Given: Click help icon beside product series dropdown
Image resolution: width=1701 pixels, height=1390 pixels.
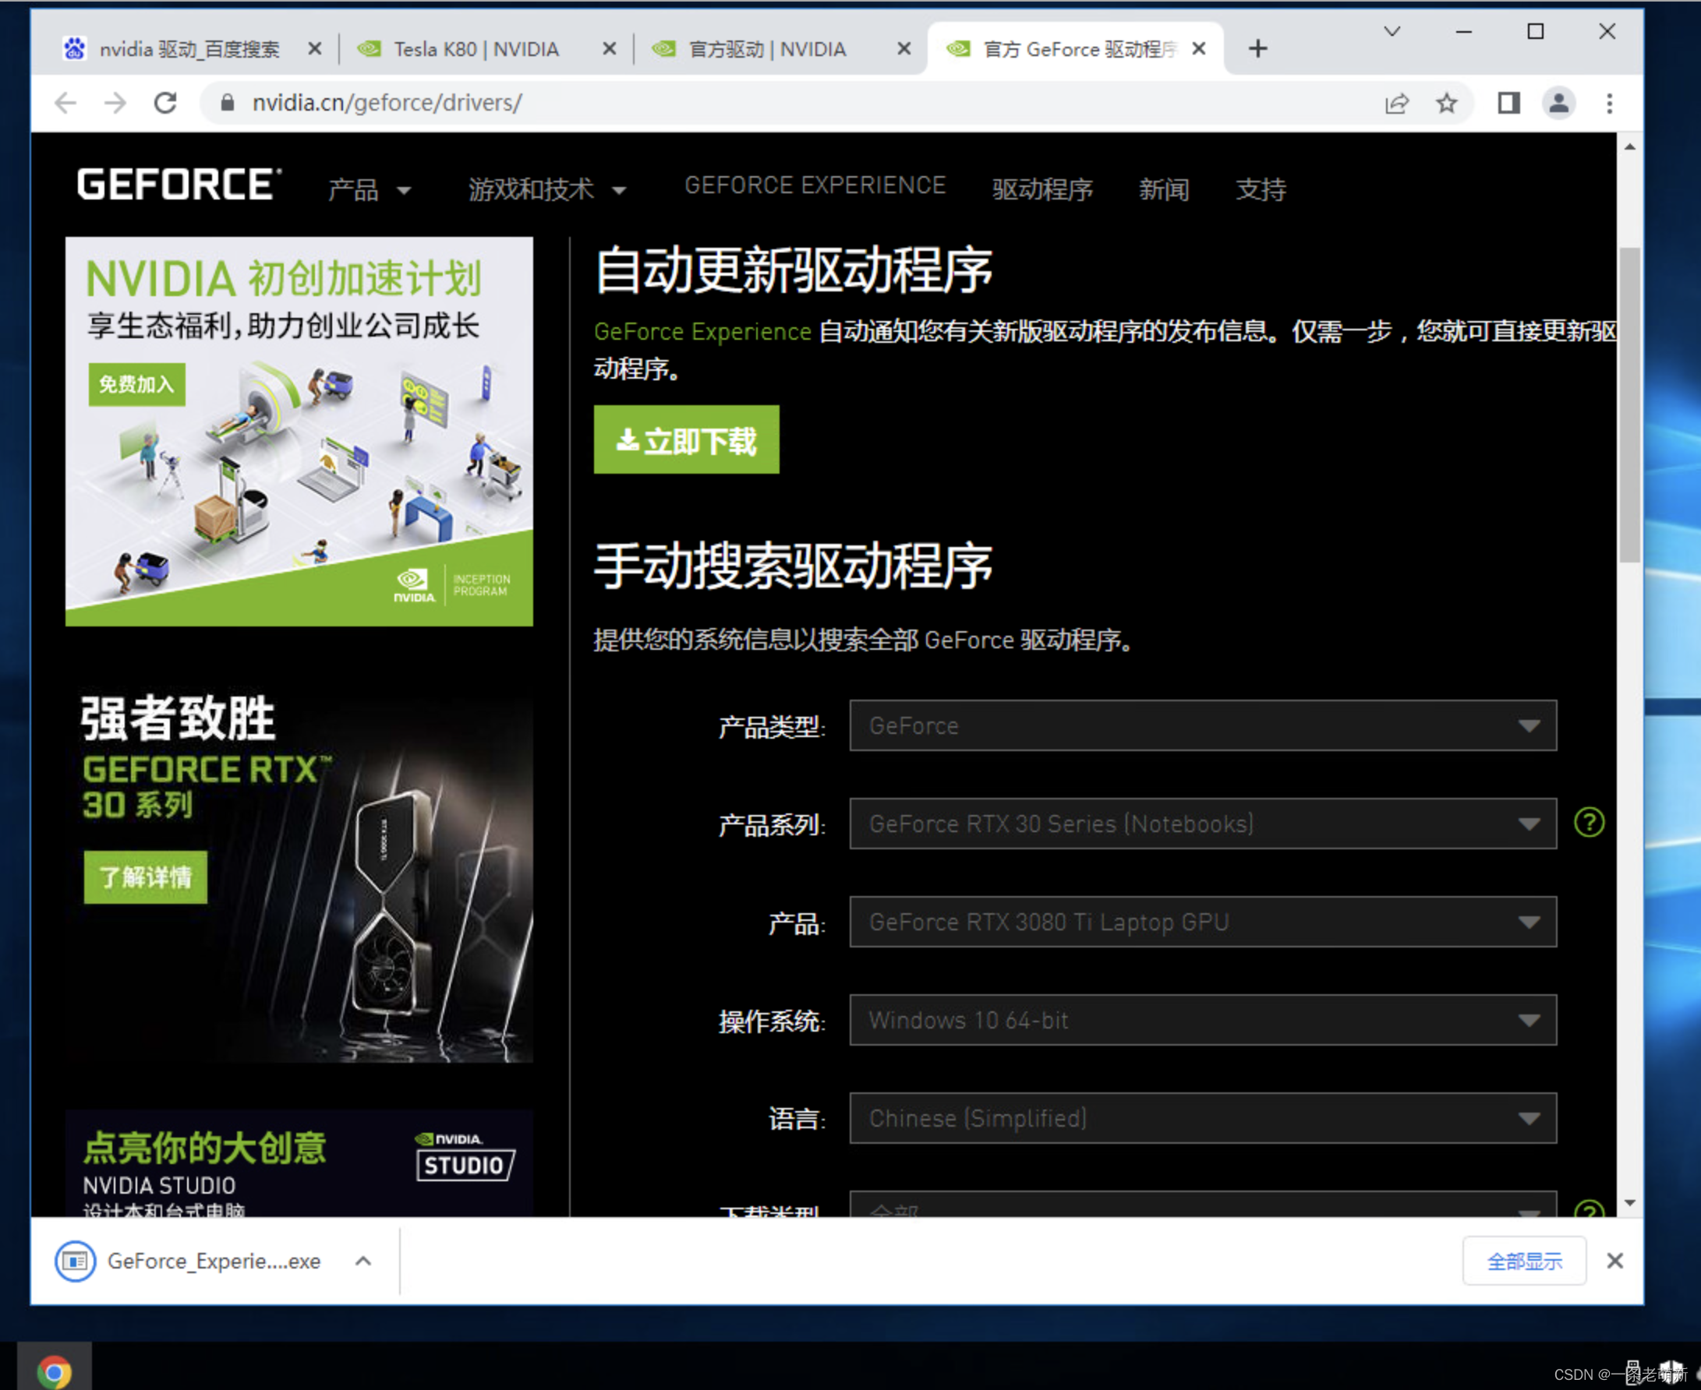Looking at the screenshot, I should [1589, 822].
